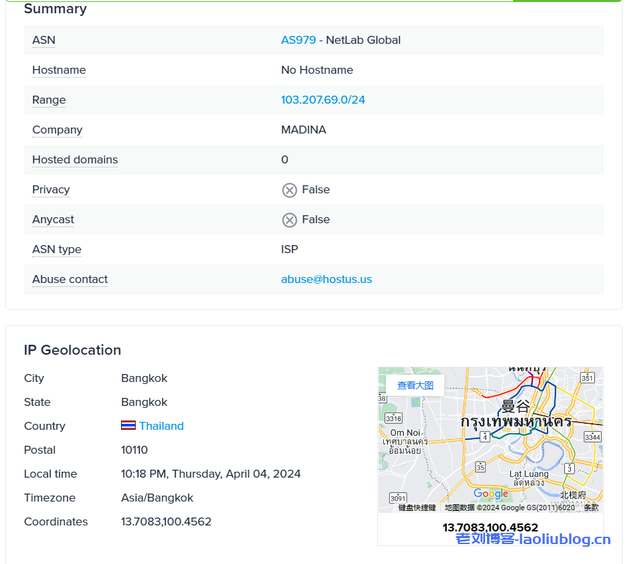This screenshot has height=564, width=628.
Task: Click the Google logo on the map
Action: point(491,494)
